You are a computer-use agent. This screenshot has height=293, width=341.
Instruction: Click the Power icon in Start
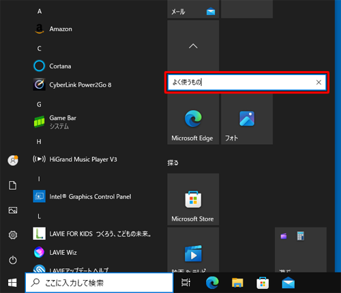tap(13, 260)
